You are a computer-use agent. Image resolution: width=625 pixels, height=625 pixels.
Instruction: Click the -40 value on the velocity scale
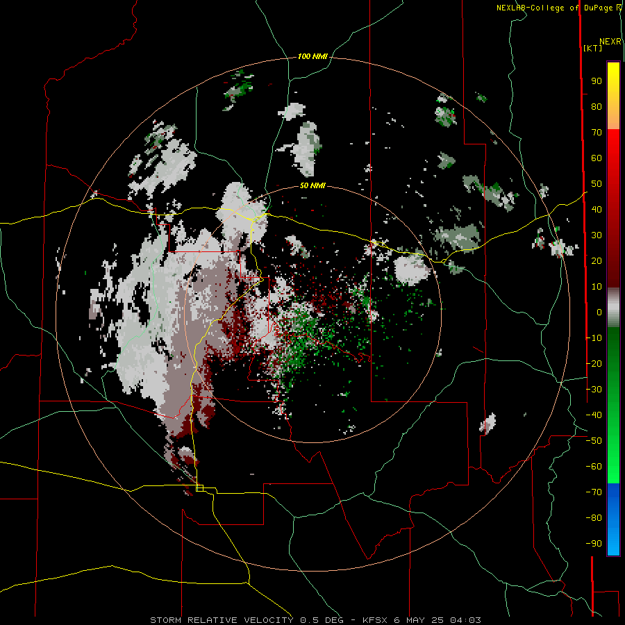(x=594, y=415)
